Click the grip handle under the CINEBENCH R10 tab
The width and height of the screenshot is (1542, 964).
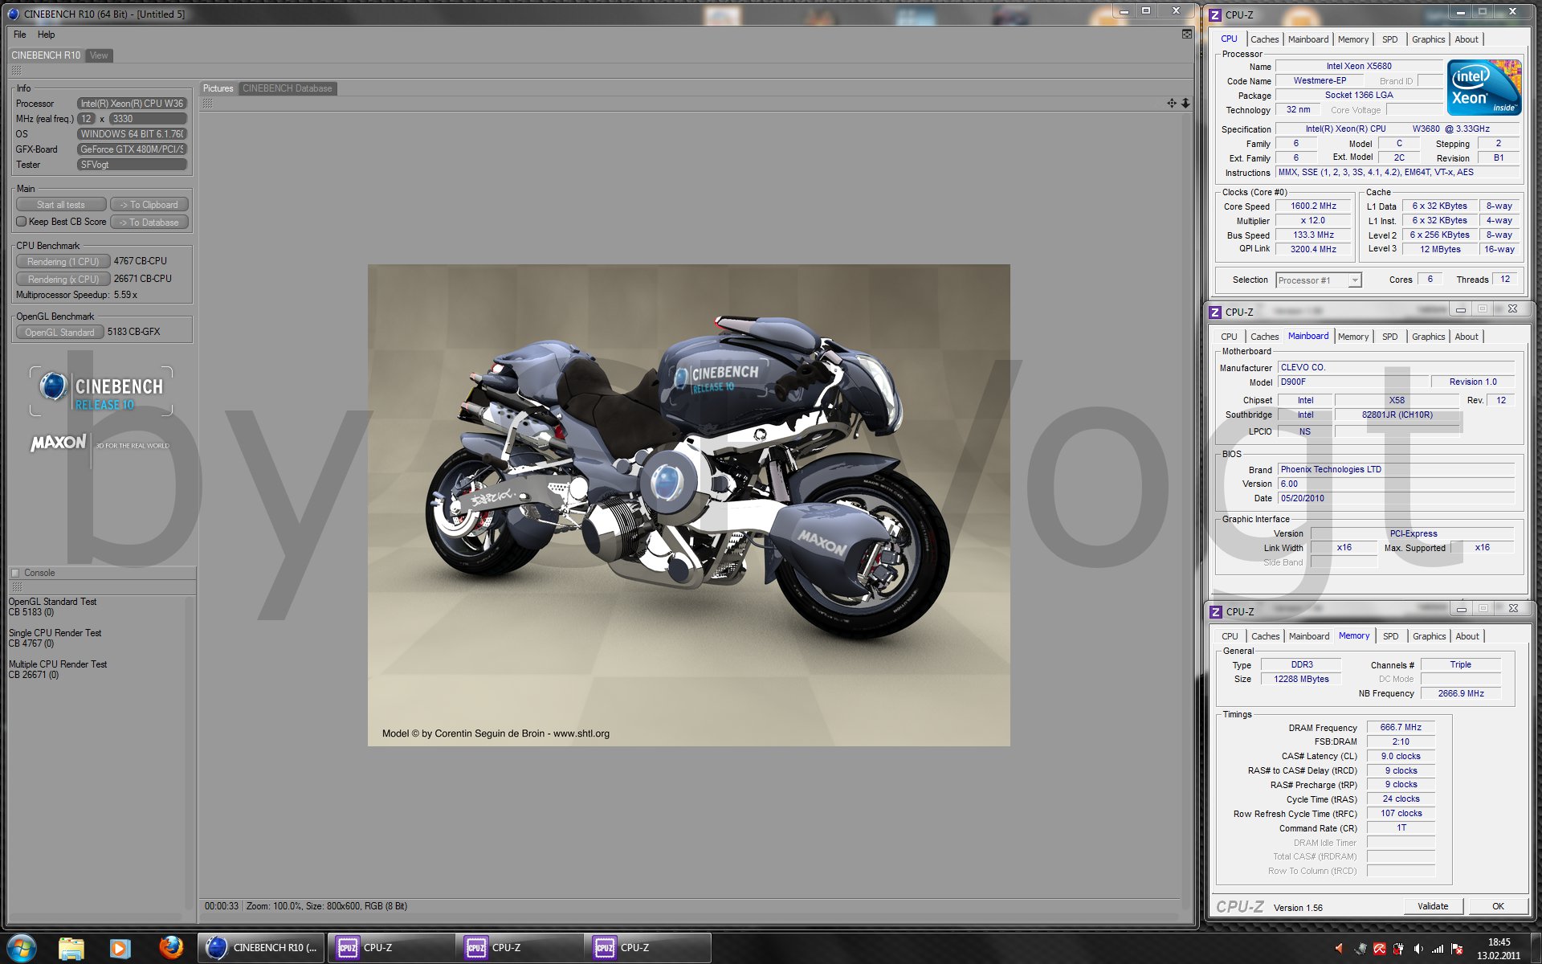[x=16, y=71]
